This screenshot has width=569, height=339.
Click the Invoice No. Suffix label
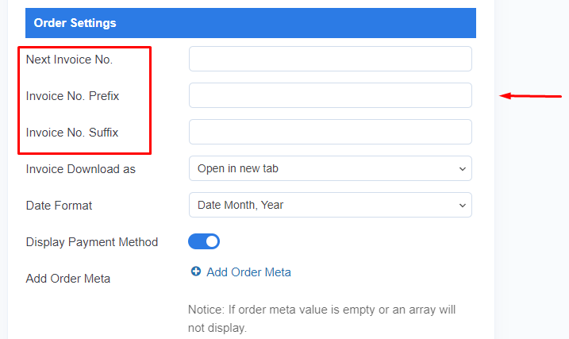pos(72,133)
